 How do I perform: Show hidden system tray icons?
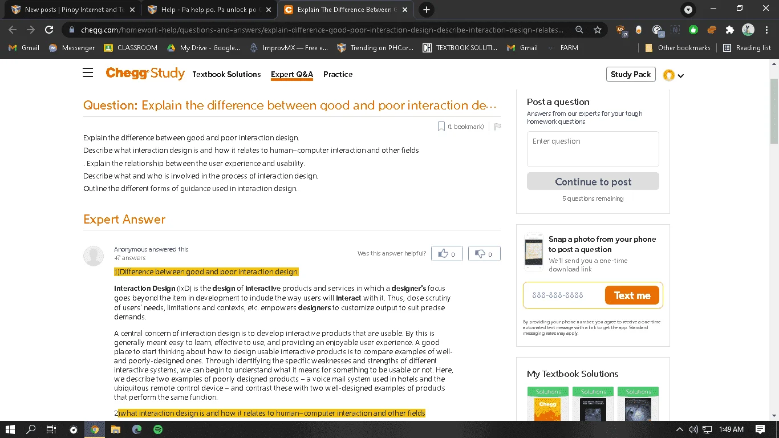[x=679, y=429]
